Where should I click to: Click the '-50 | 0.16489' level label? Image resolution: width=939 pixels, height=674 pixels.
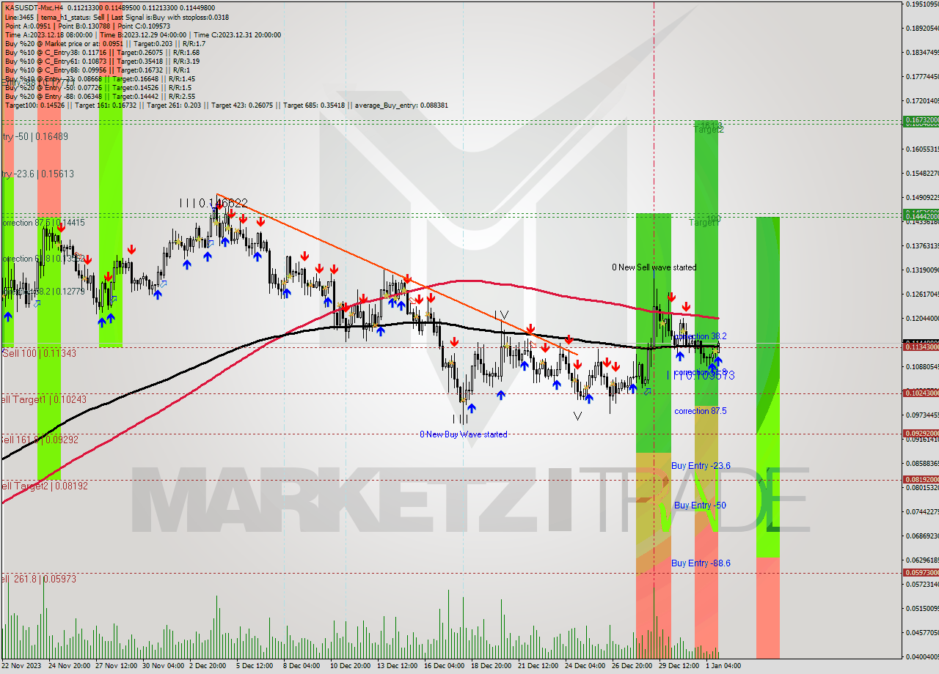(x=35, y=136)
